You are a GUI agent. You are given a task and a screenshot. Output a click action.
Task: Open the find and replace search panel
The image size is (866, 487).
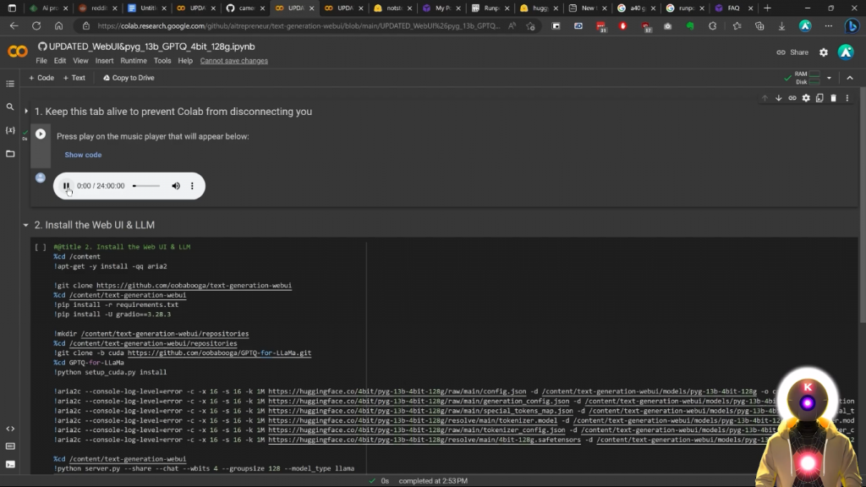tap(10, 107)
